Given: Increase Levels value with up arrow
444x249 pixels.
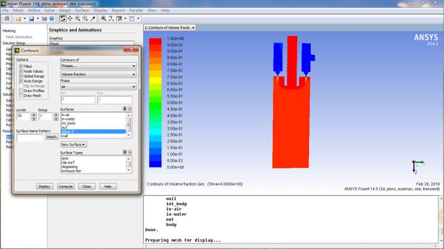Looking at the screenshot, I should (34, 114).
